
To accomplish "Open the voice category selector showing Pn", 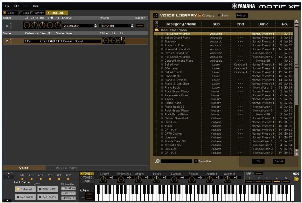I will pyautogui.click(x=31, y=41).
